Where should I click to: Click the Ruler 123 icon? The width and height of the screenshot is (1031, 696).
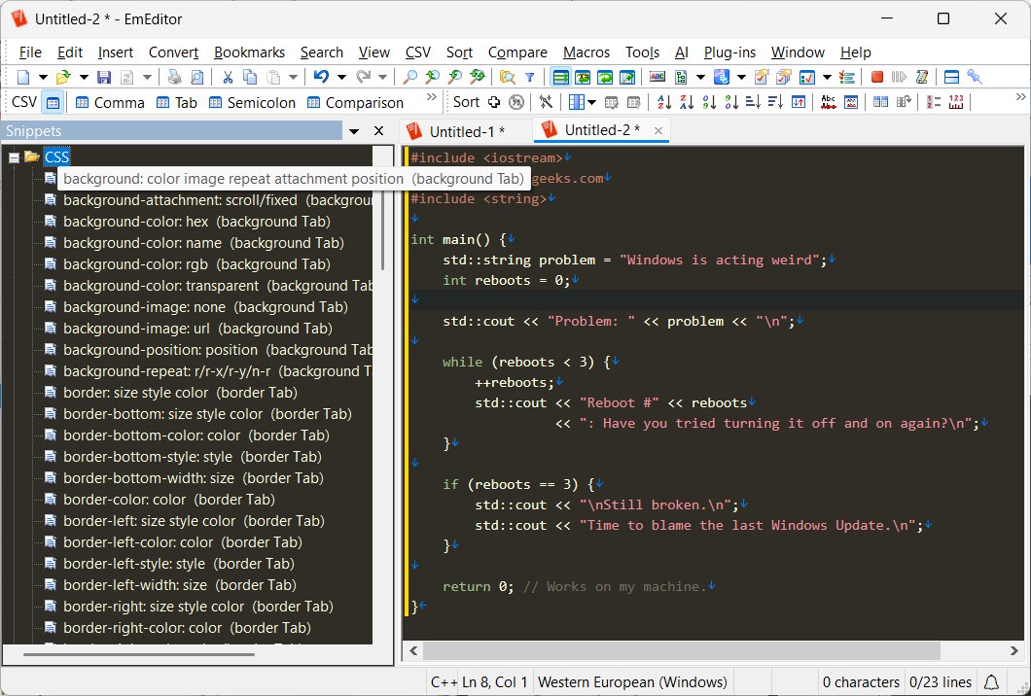tap(956, 102)
